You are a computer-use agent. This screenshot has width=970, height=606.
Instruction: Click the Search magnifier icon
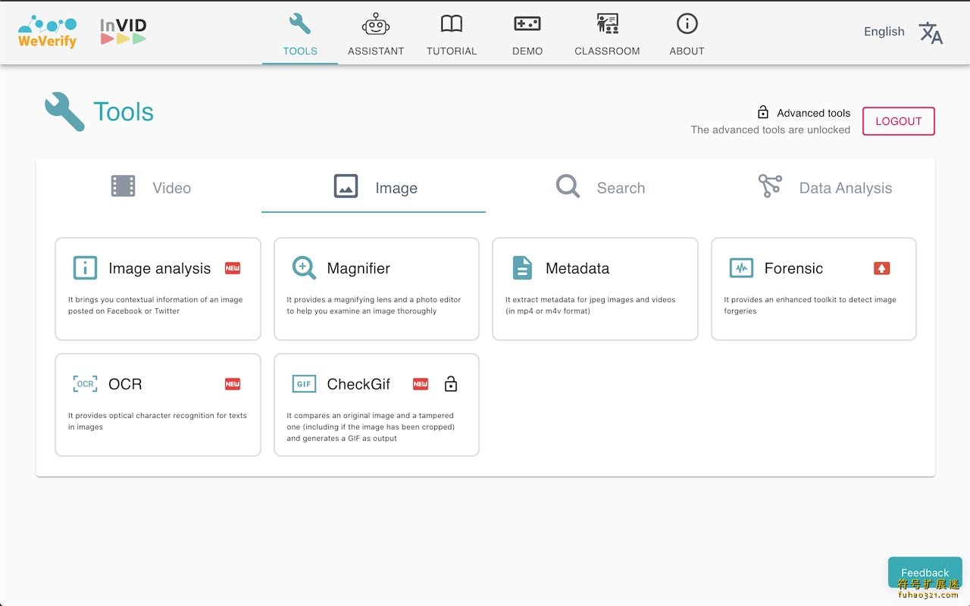[x=568, y=186]
